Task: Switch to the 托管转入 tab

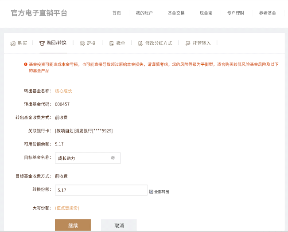Action: (198, 43)
